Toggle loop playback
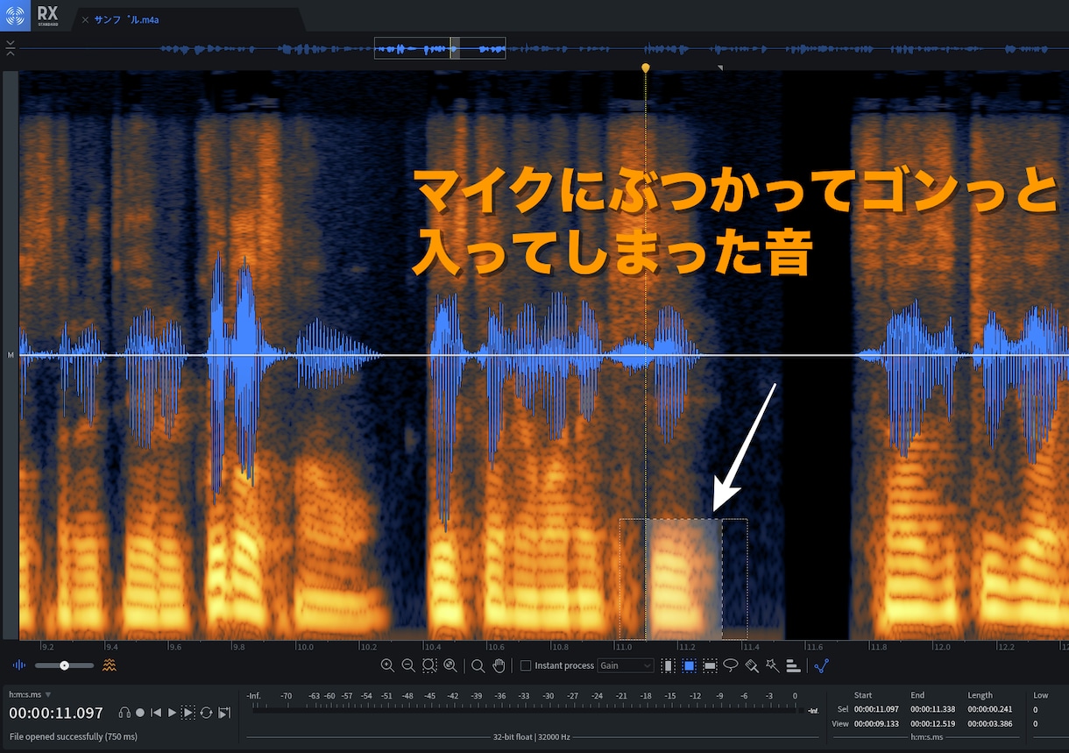1069x753 pixels. click(x=206, y=713)
